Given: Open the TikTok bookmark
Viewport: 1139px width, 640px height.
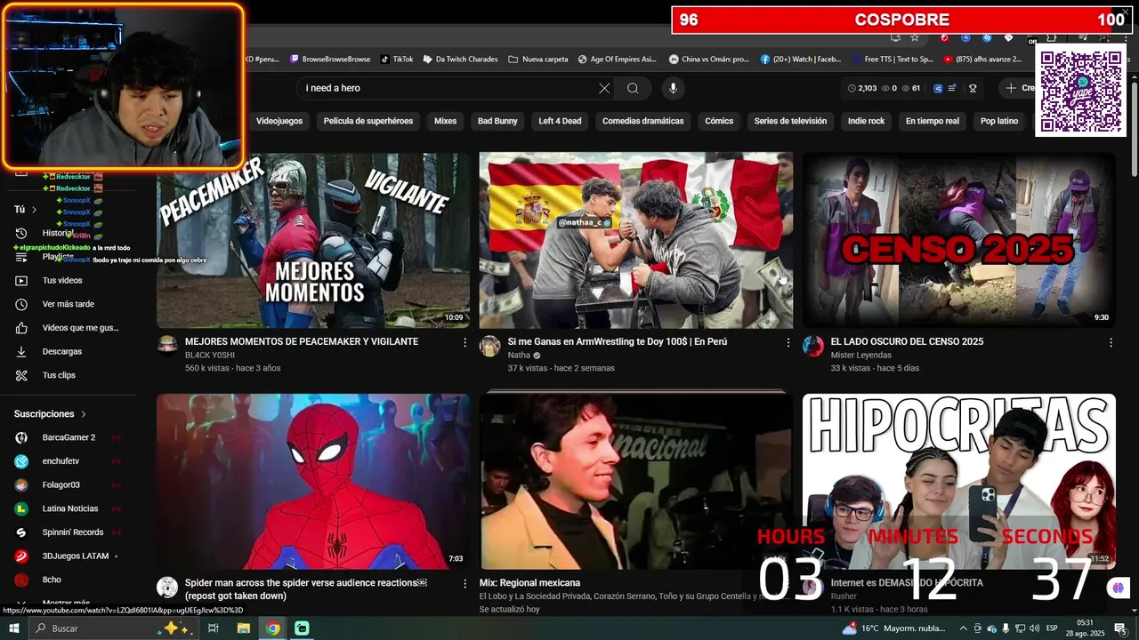Looking at the screenshot, I should [x=397, y=60].
